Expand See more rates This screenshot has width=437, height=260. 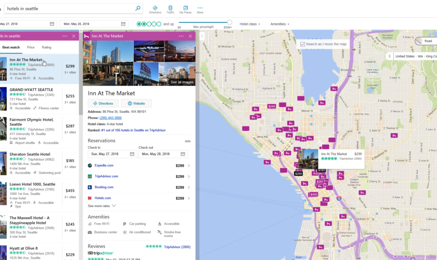pyautogui.click(x=102, y=206)
